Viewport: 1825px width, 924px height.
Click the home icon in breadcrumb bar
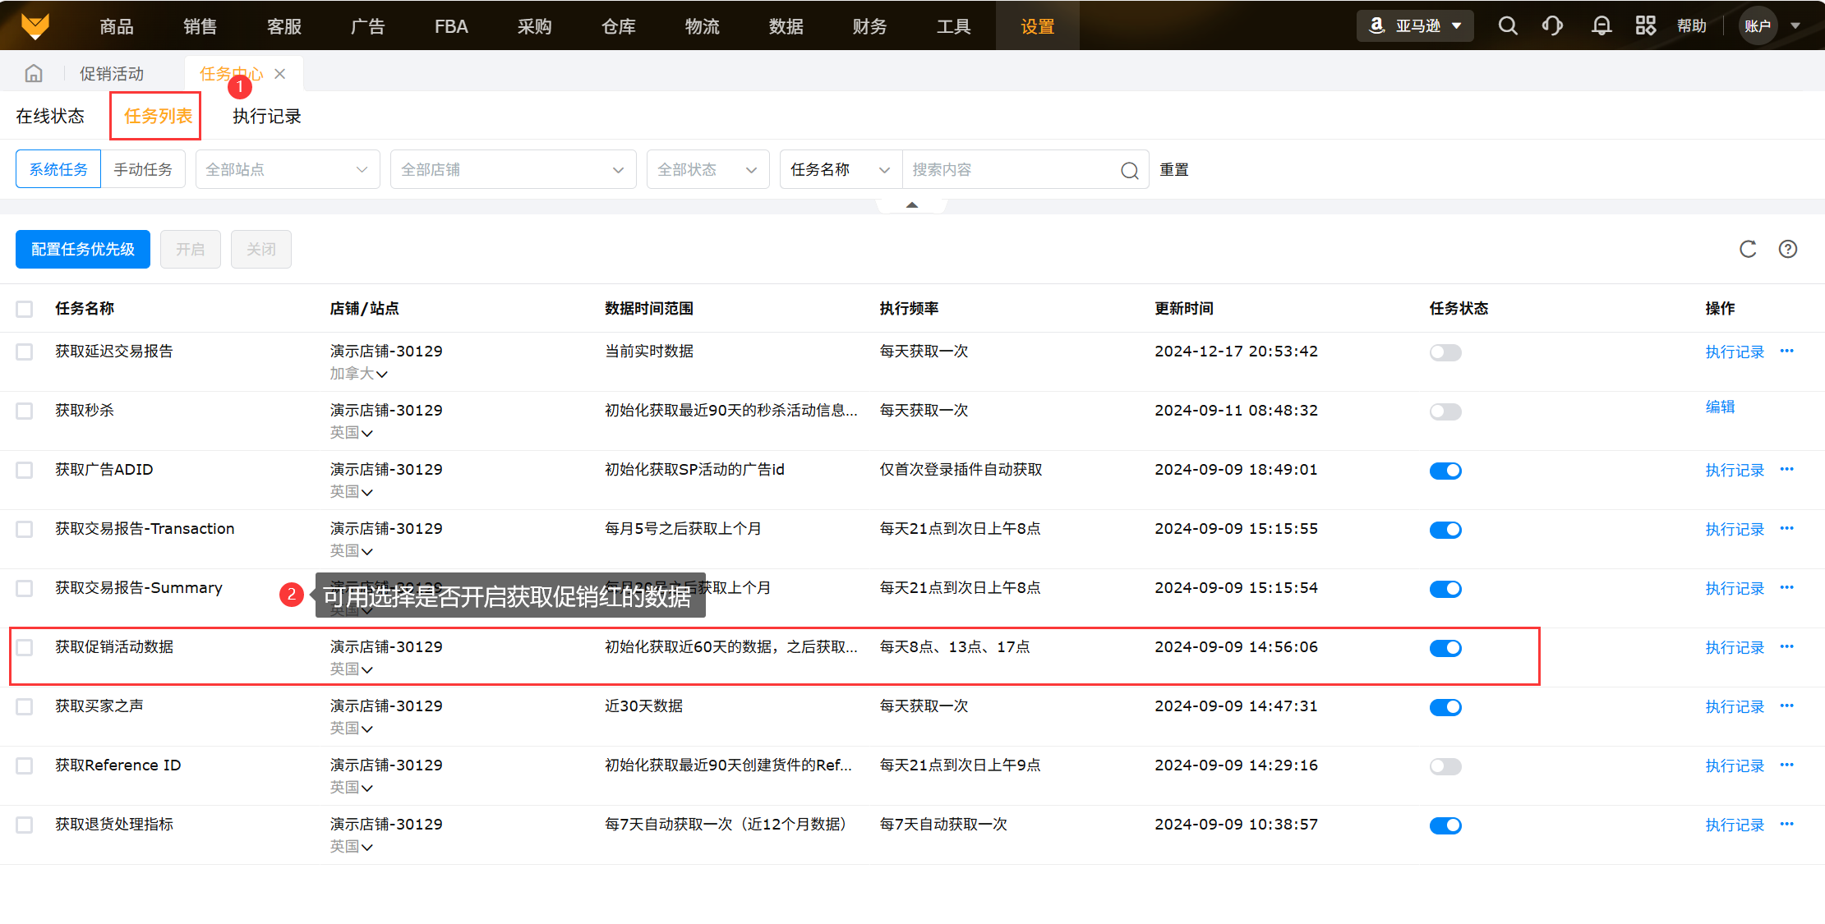point(34,74)
